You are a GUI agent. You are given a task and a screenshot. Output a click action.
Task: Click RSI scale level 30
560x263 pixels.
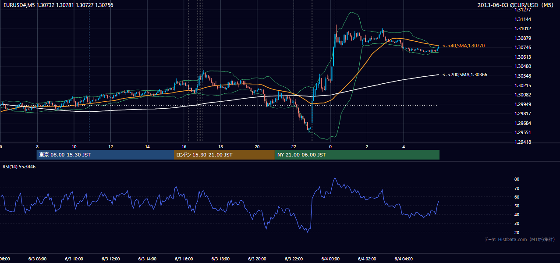[517, 223]
